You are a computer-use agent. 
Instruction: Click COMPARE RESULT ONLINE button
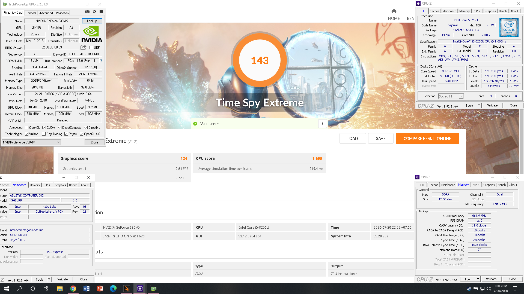click(x=427, y=139)
